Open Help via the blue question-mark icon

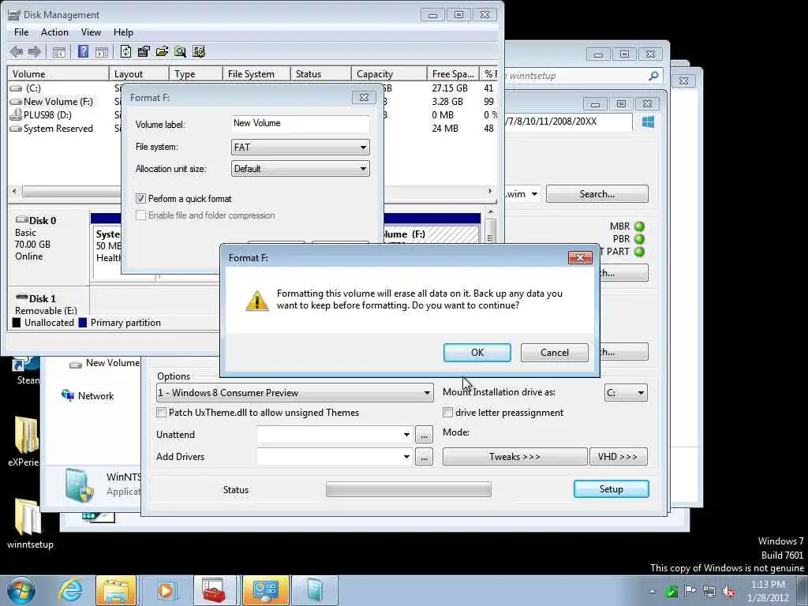point(83,51)
